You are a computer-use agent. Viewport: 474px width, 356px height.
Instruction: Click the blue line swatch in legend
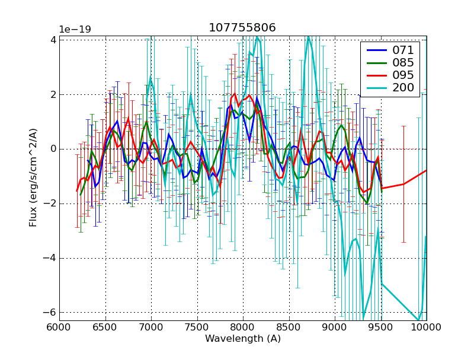pyautogui.click(x=376, y=50)
